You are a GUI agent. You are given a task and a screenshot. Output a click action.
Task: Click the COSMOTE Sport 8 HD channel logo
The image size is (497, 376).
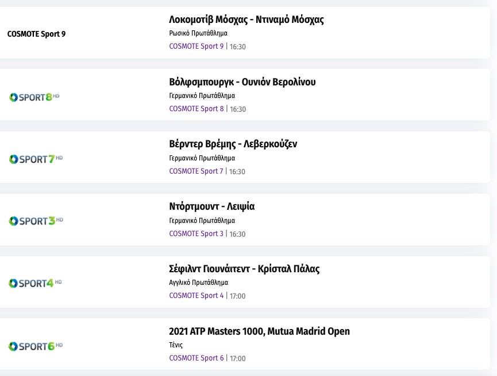(x=34, y=97)
